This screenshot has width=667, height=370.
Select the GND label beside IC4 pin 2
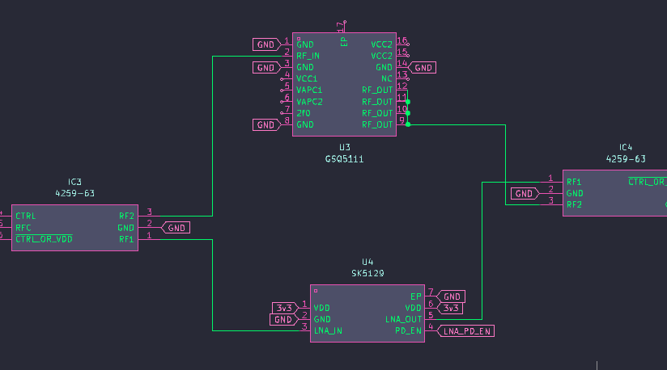click(525, 193)
